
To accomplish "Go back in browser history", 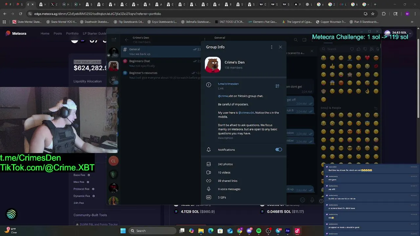I will pos(5,14).
